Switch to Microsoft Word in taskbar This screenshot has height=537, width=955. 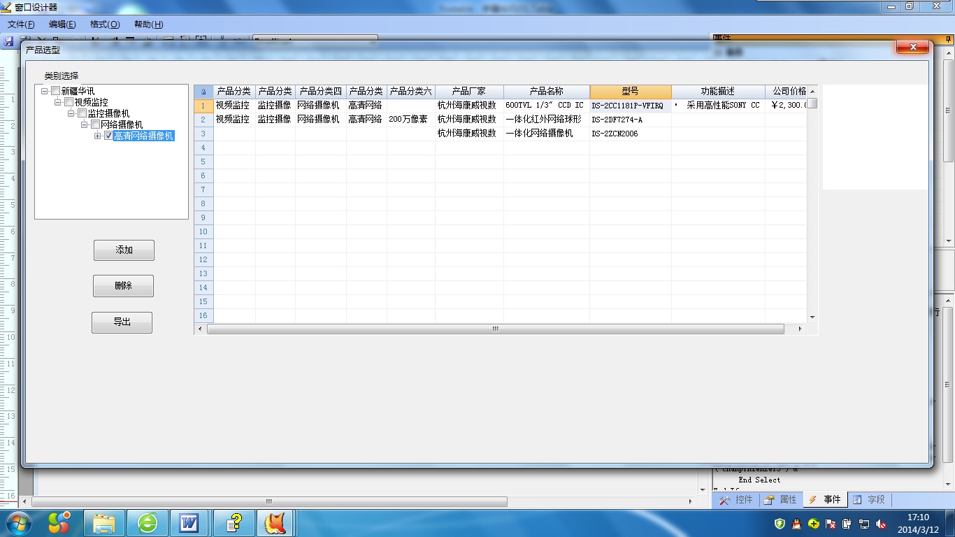(x=189, y=523)
